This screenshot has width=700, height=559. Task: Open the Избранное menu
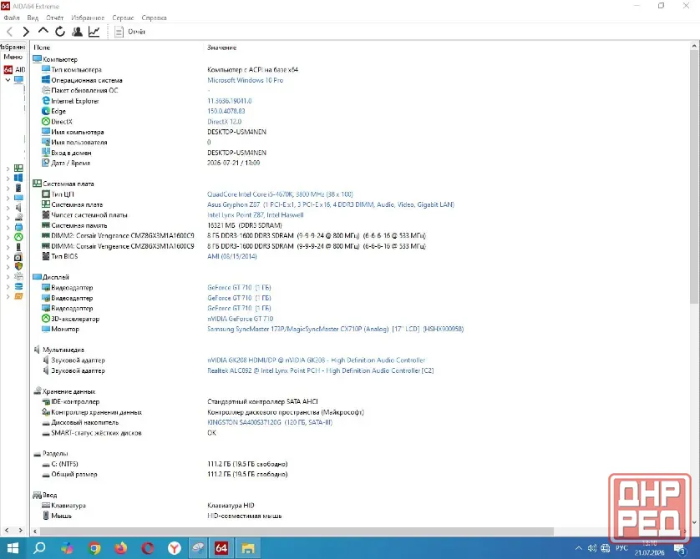pos(88,18)
